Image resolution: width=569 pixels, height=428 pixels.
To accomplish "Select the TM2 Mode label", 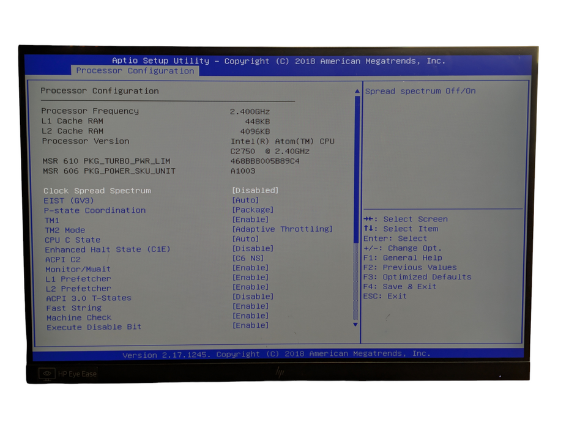I will click(x=65, y=230).
